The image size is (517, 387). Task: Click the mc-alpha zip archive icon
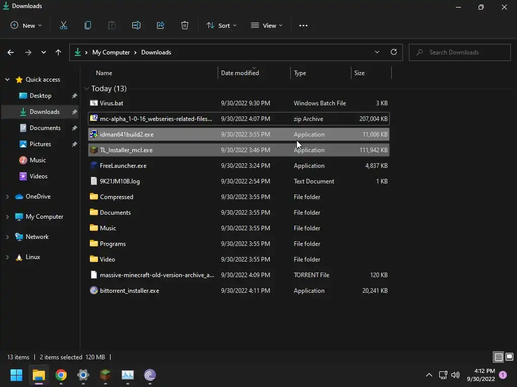(93, 118)
